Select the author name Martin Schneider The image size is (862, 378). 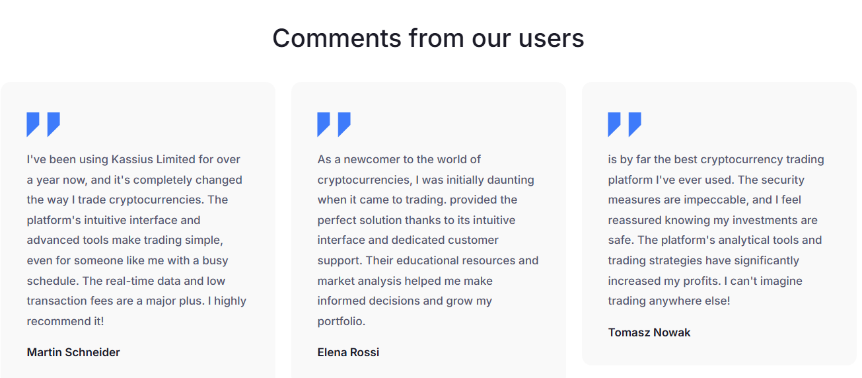73,352
